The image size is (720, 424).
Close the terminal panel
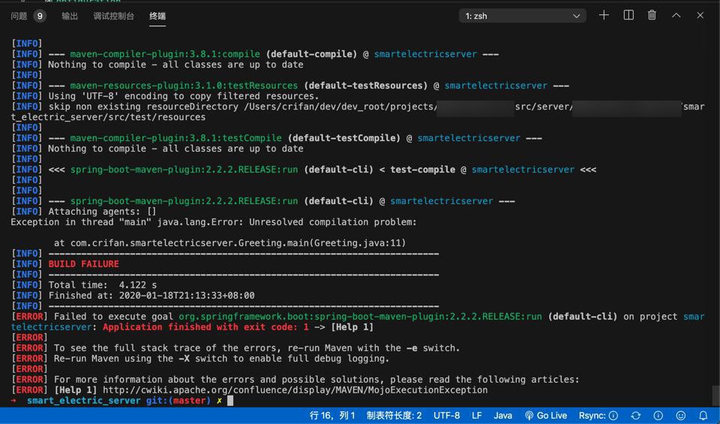point(700,15)
